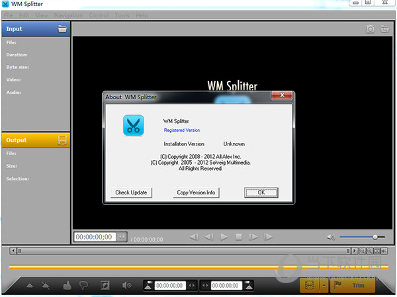Click the end marker time field
Screen dimensions: 397x297
(226, 285)
